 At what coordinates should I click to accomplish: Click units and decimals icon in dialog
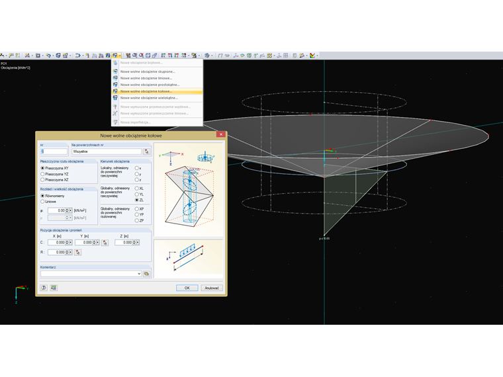pos(54,288)
